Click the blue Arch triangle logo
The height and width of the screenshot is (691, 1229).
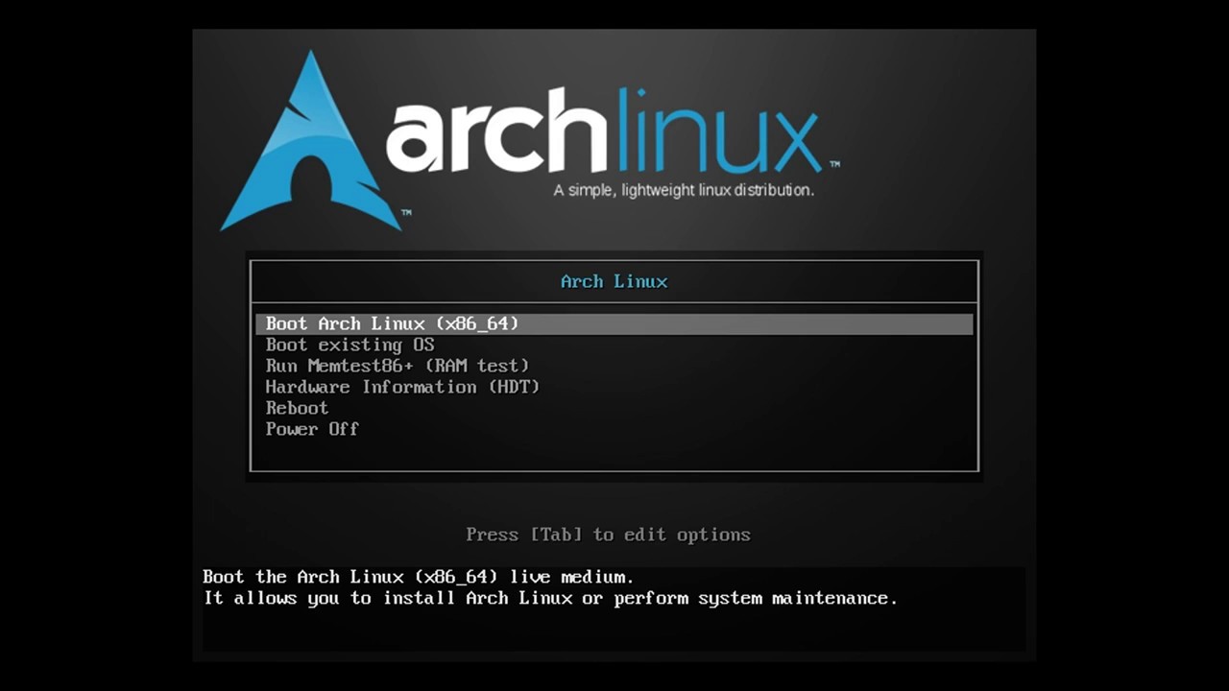[310, 141]
